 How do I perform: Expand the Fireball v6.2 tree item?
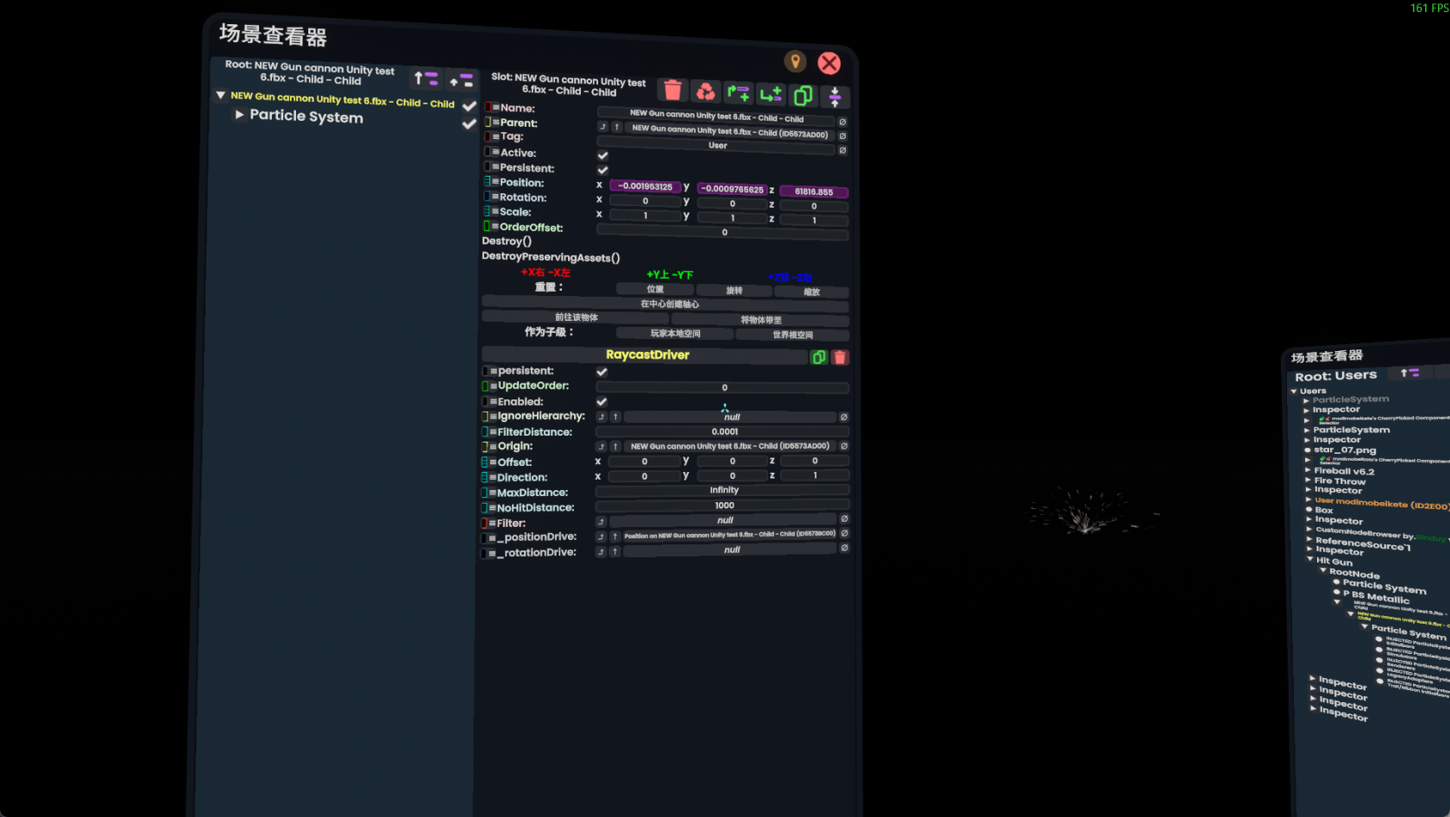(1308, 470)
